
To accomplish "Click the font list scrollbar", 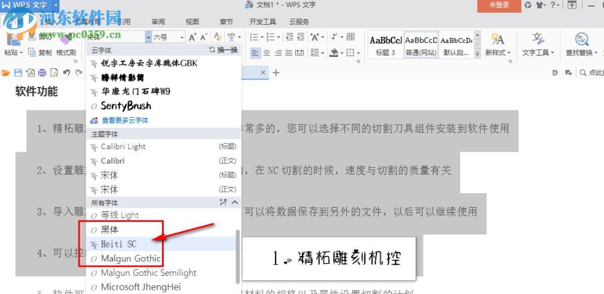I will 237,256.
